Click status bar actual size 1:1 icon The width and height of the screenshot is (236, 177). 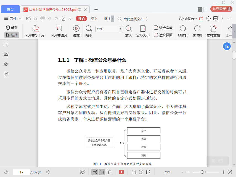coord(134,172)
